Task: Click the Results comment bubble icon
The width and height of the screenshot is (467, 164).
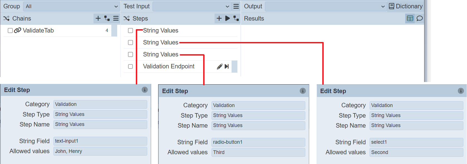Action: pyautogui.click(x=419, y=18)
